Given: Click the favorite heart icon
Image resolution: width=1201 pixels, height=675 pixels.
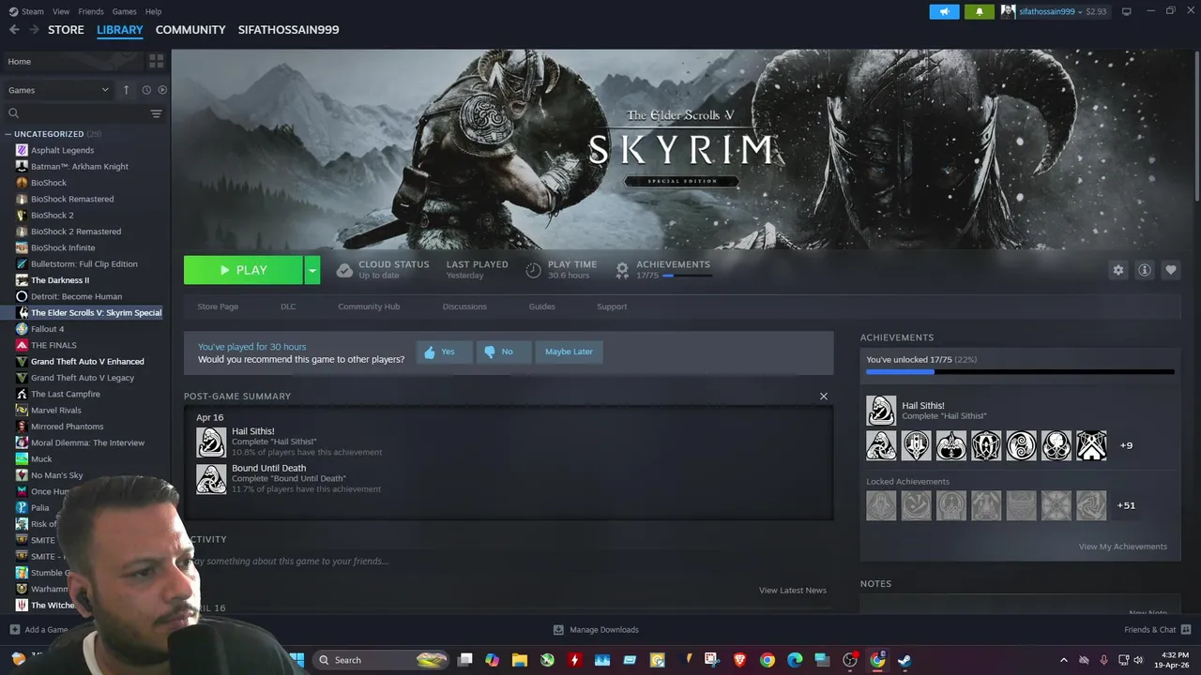Looking at the screenshot, I should point(1170,270).
